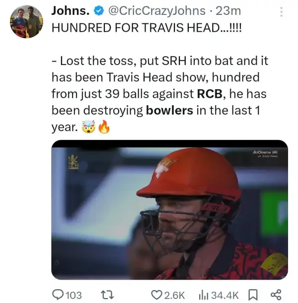Like the tweet with heart icon
The height and width of the screenshot is (303, 298).
pyautogui.click(x=156, y=295)
